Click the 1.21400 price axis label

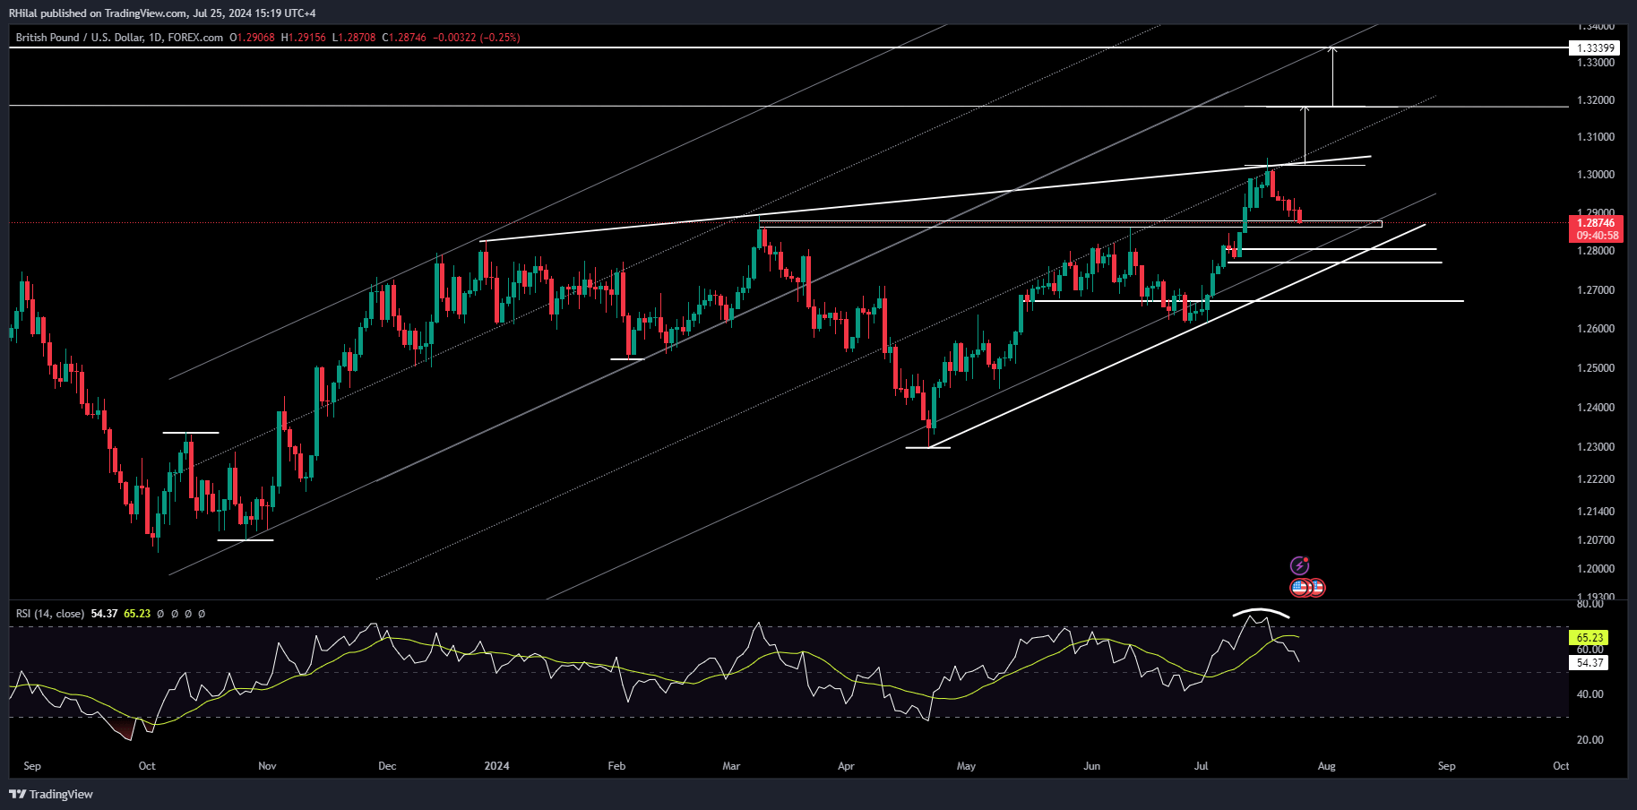pyautogui.click(x=1596, y=512)
